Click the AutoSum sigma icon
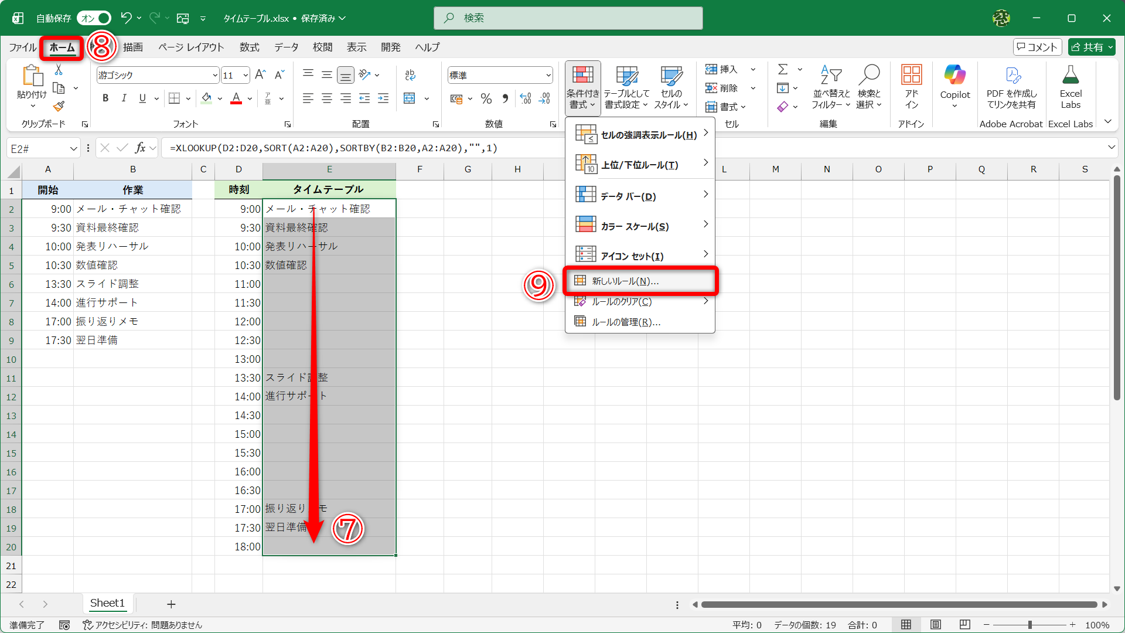1125x633 pixels. (x=783, y=69)
